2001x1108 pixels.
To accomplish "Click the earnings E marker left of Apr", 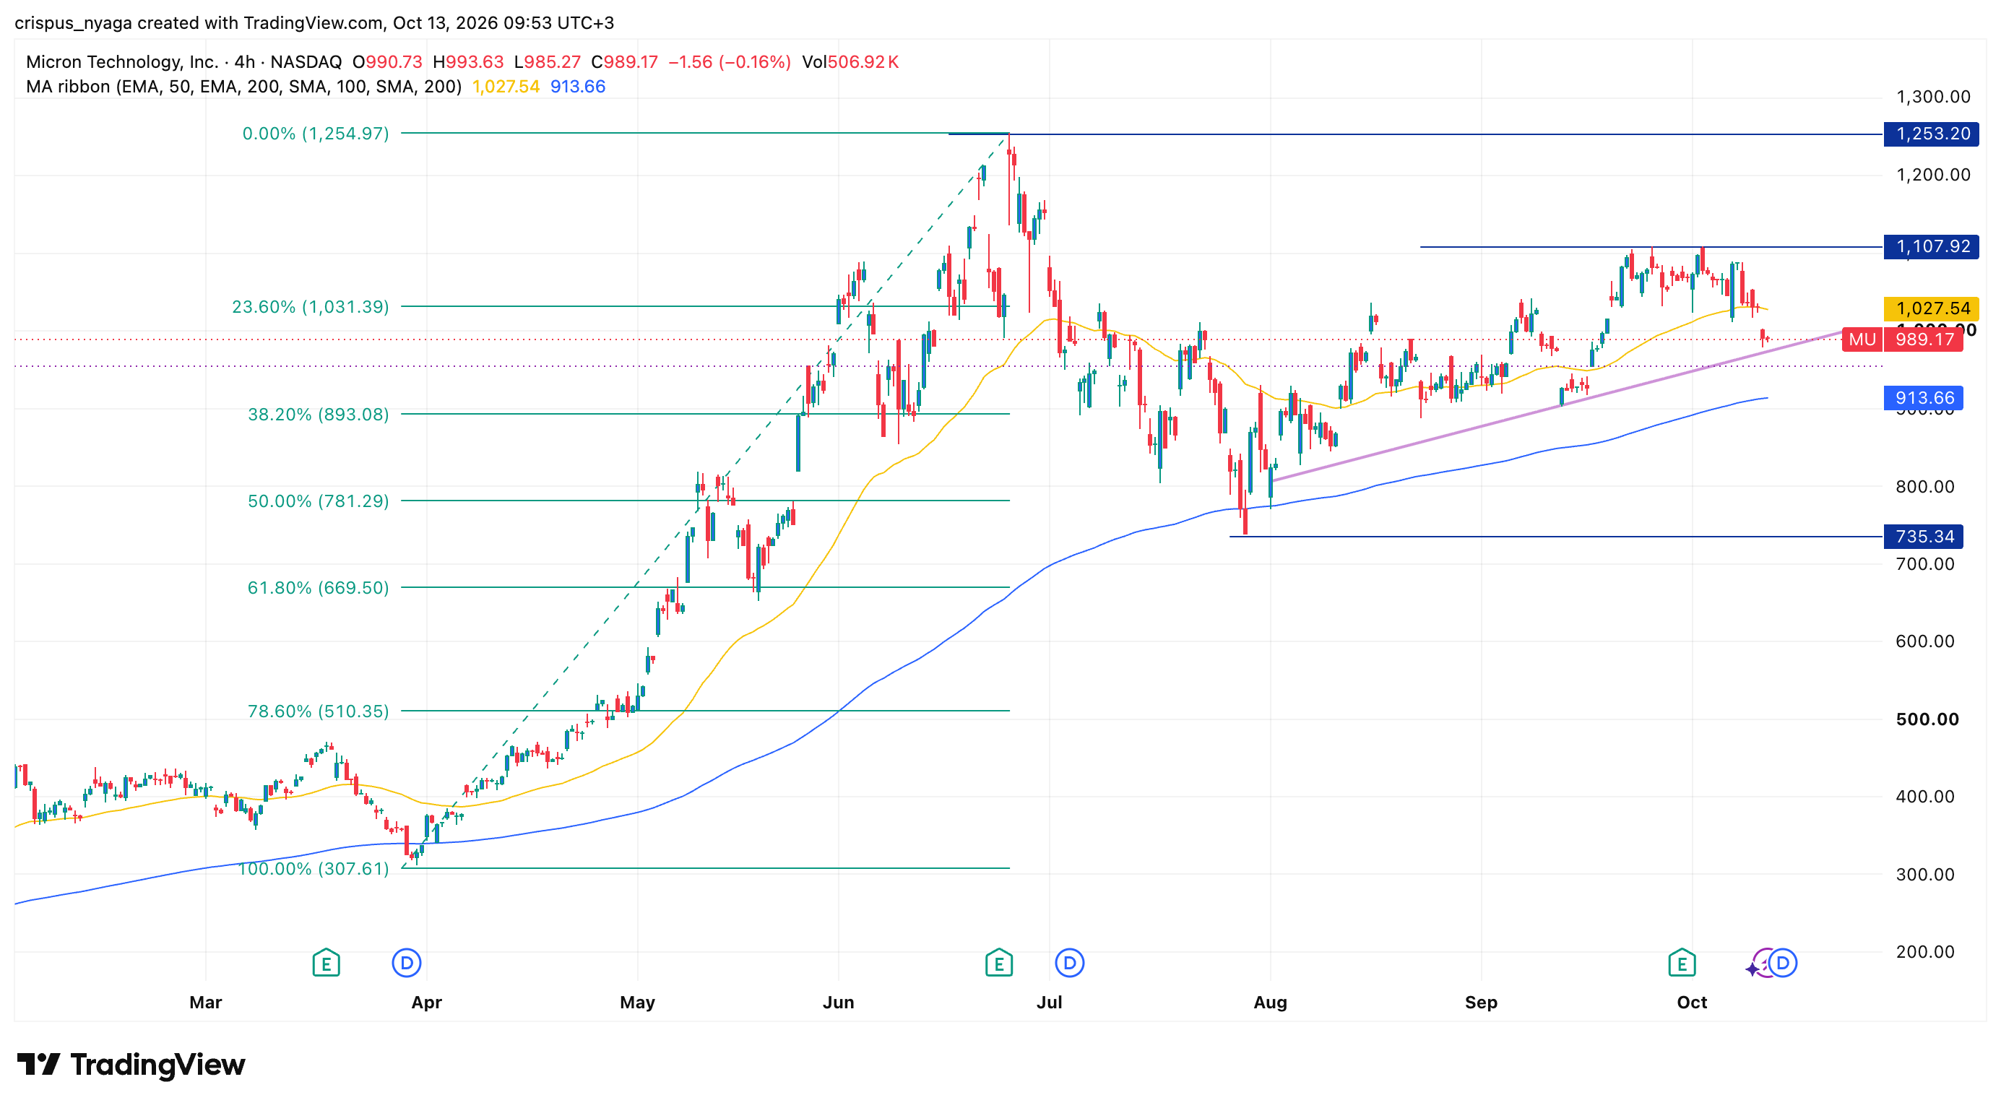I will [x=327, y=963].
